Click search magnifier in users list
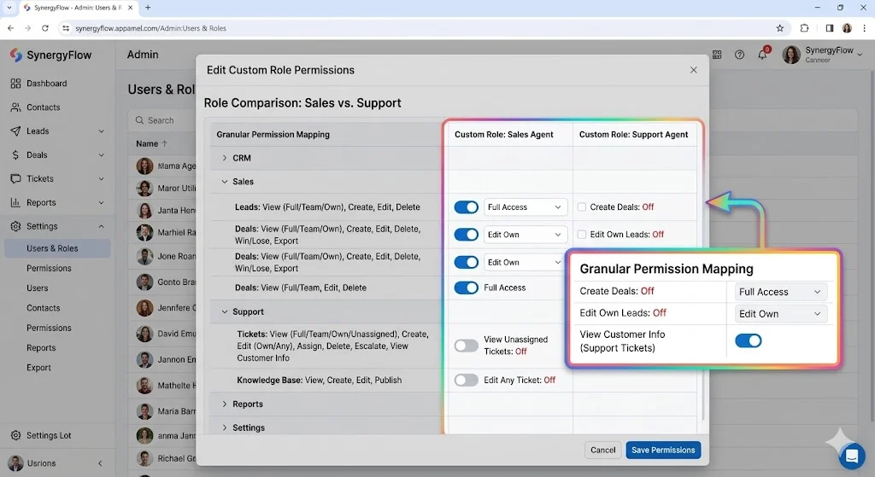The image size is (875, 477). [x=139, y=120]
